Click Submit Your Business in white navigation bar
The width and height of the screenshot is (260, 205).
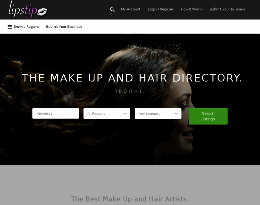pyautogui.click(x=64, y=27)
